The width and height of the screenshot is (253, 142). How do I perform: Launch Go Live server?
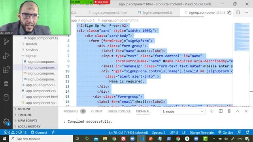click(226, 133)
